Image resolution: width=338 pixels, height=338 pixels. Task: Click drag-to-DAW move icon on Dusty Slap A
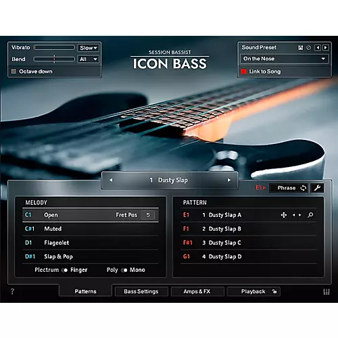(x=284, y=215)
